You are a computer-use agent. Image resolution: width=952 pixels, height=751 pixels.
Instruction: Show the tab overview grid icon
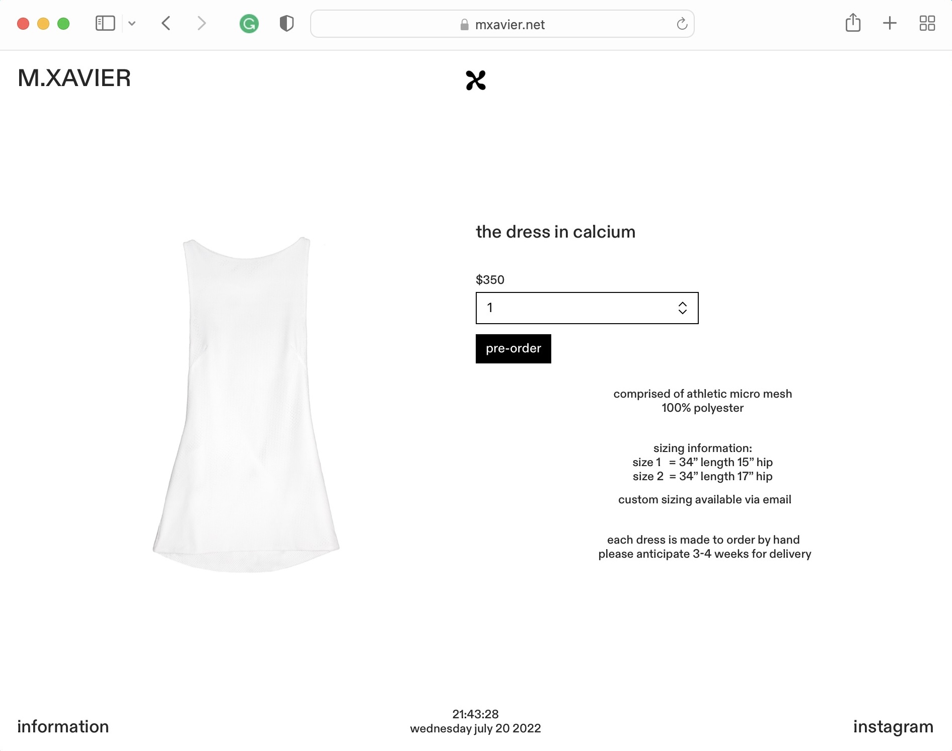click(927, 23)
